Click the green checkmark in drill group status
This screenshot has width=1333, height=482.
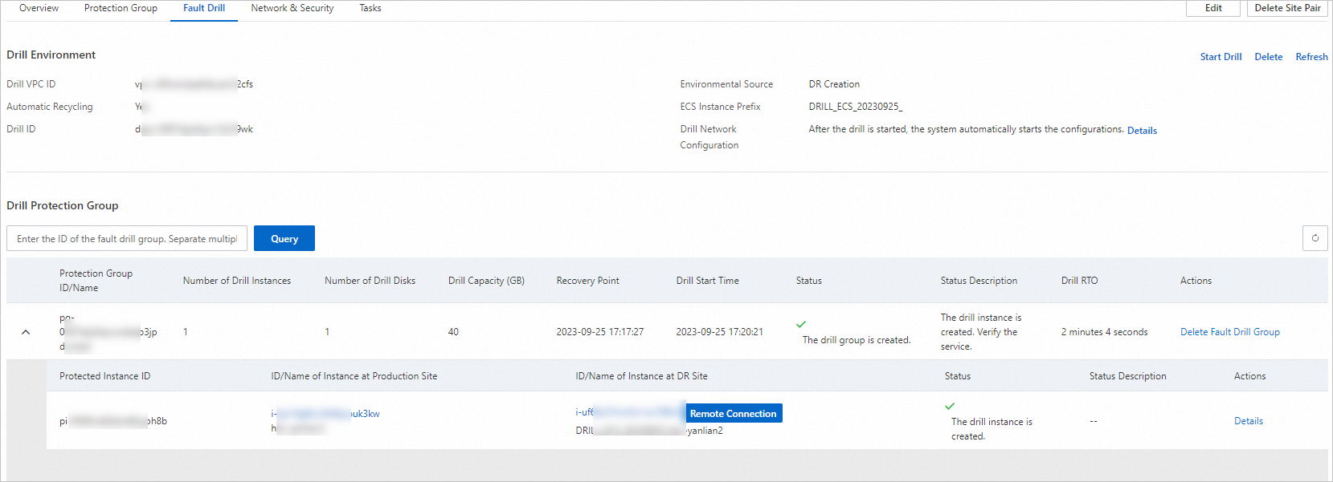point(801,325)
